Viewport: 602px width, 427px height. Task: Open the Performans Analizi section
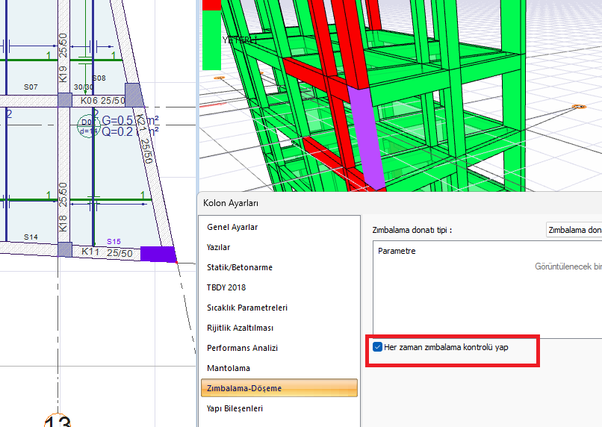coord(242,348)
